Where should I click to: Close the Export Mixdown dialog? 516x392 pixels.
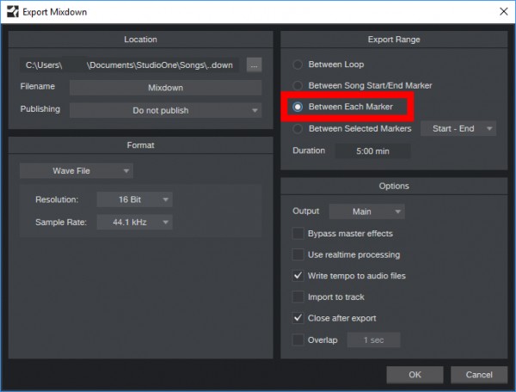click(501, 11)
